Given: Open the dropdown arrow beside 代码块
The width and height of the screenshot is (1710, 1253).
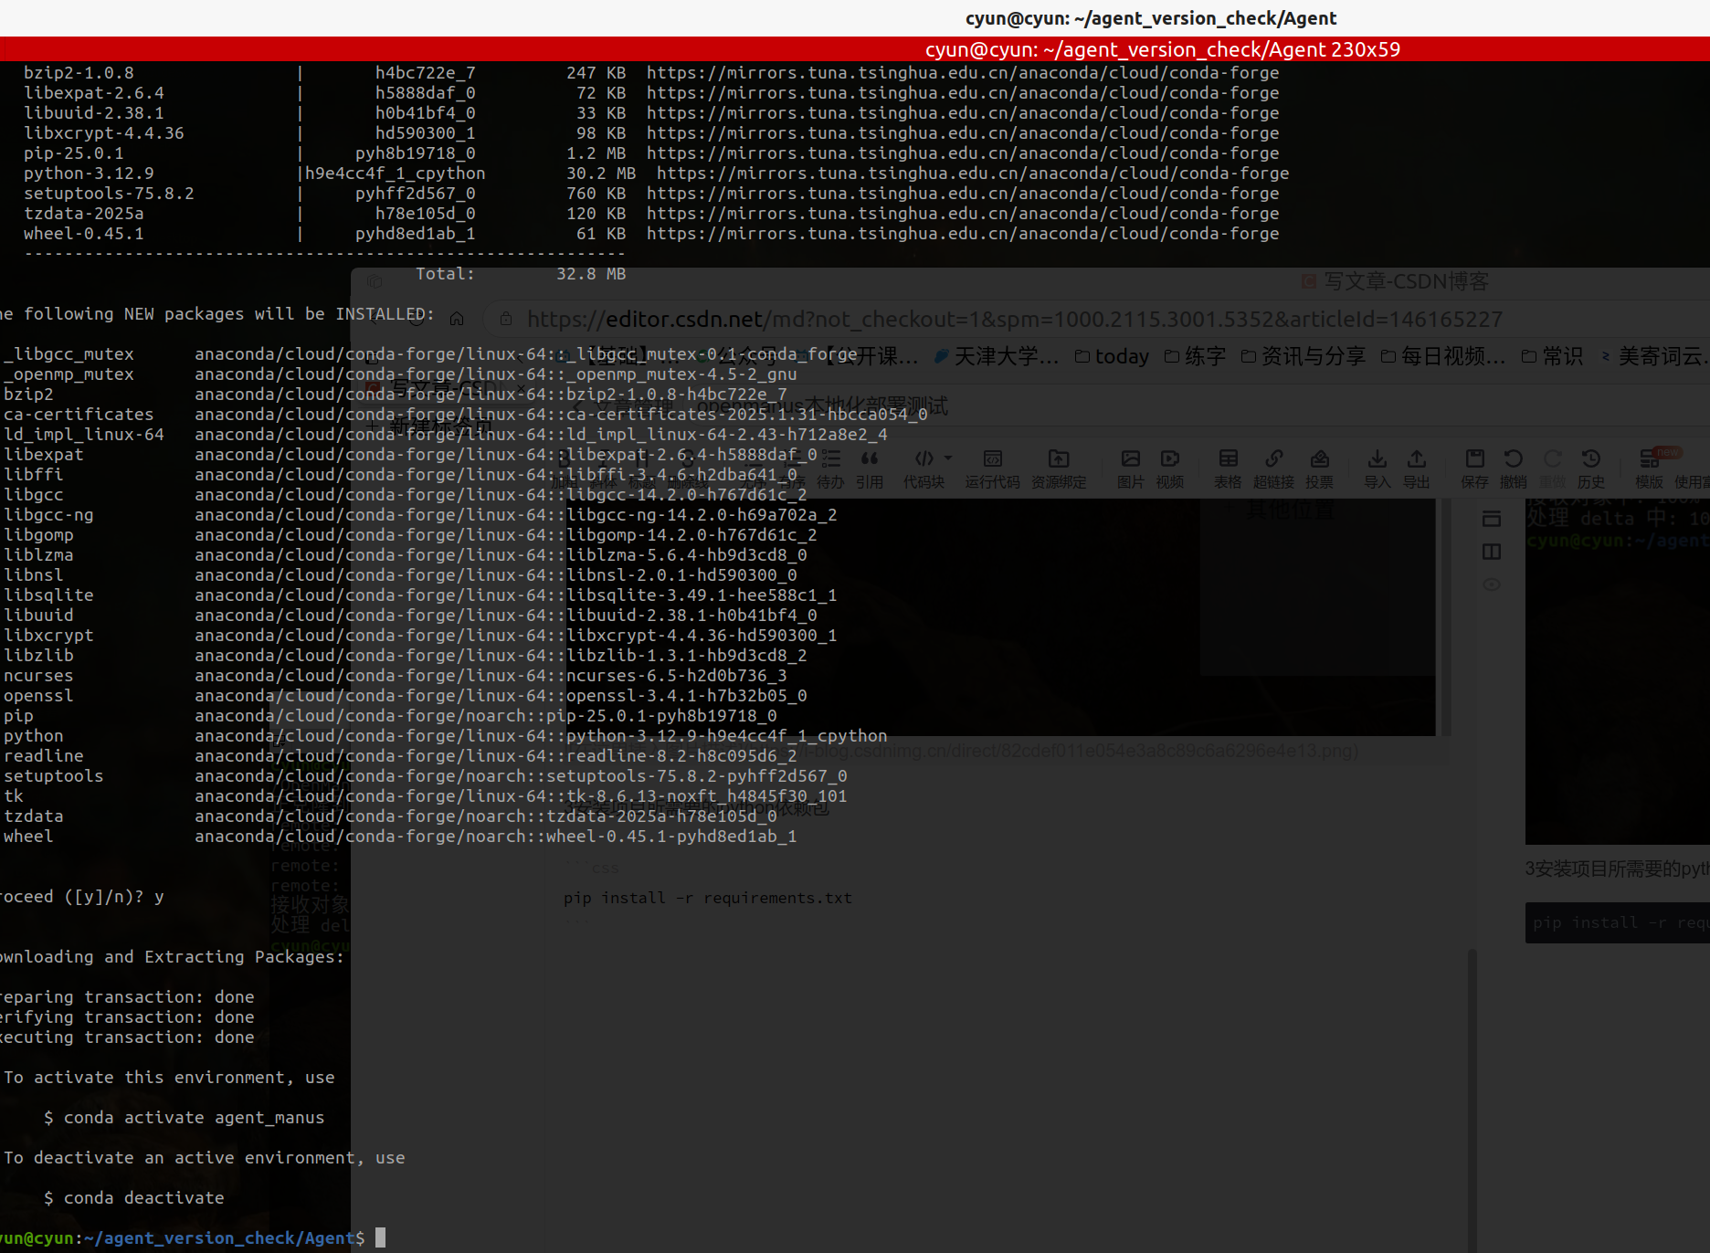Looking at the screenshot, I should click(948, 458).
